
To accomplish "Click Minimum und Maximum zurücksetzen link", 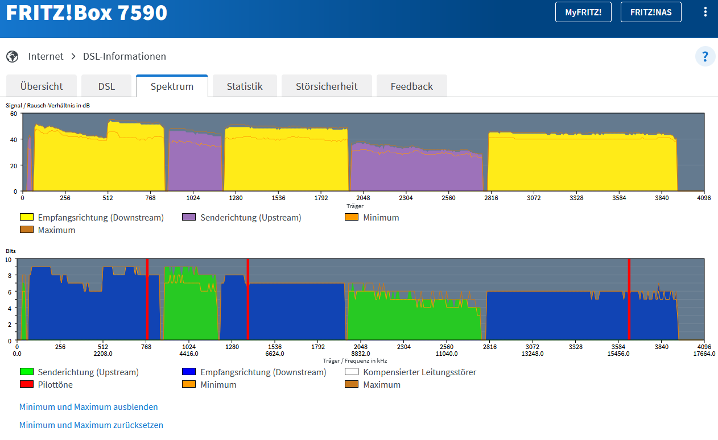I will pyautogui.click(x=91, y=425).
